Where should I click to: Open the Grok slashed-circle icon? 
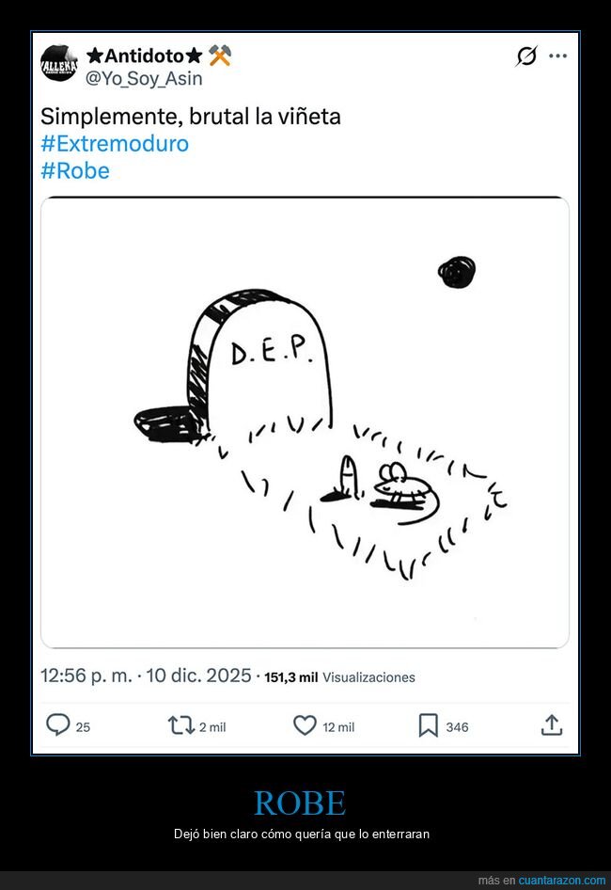click(526, 56)
